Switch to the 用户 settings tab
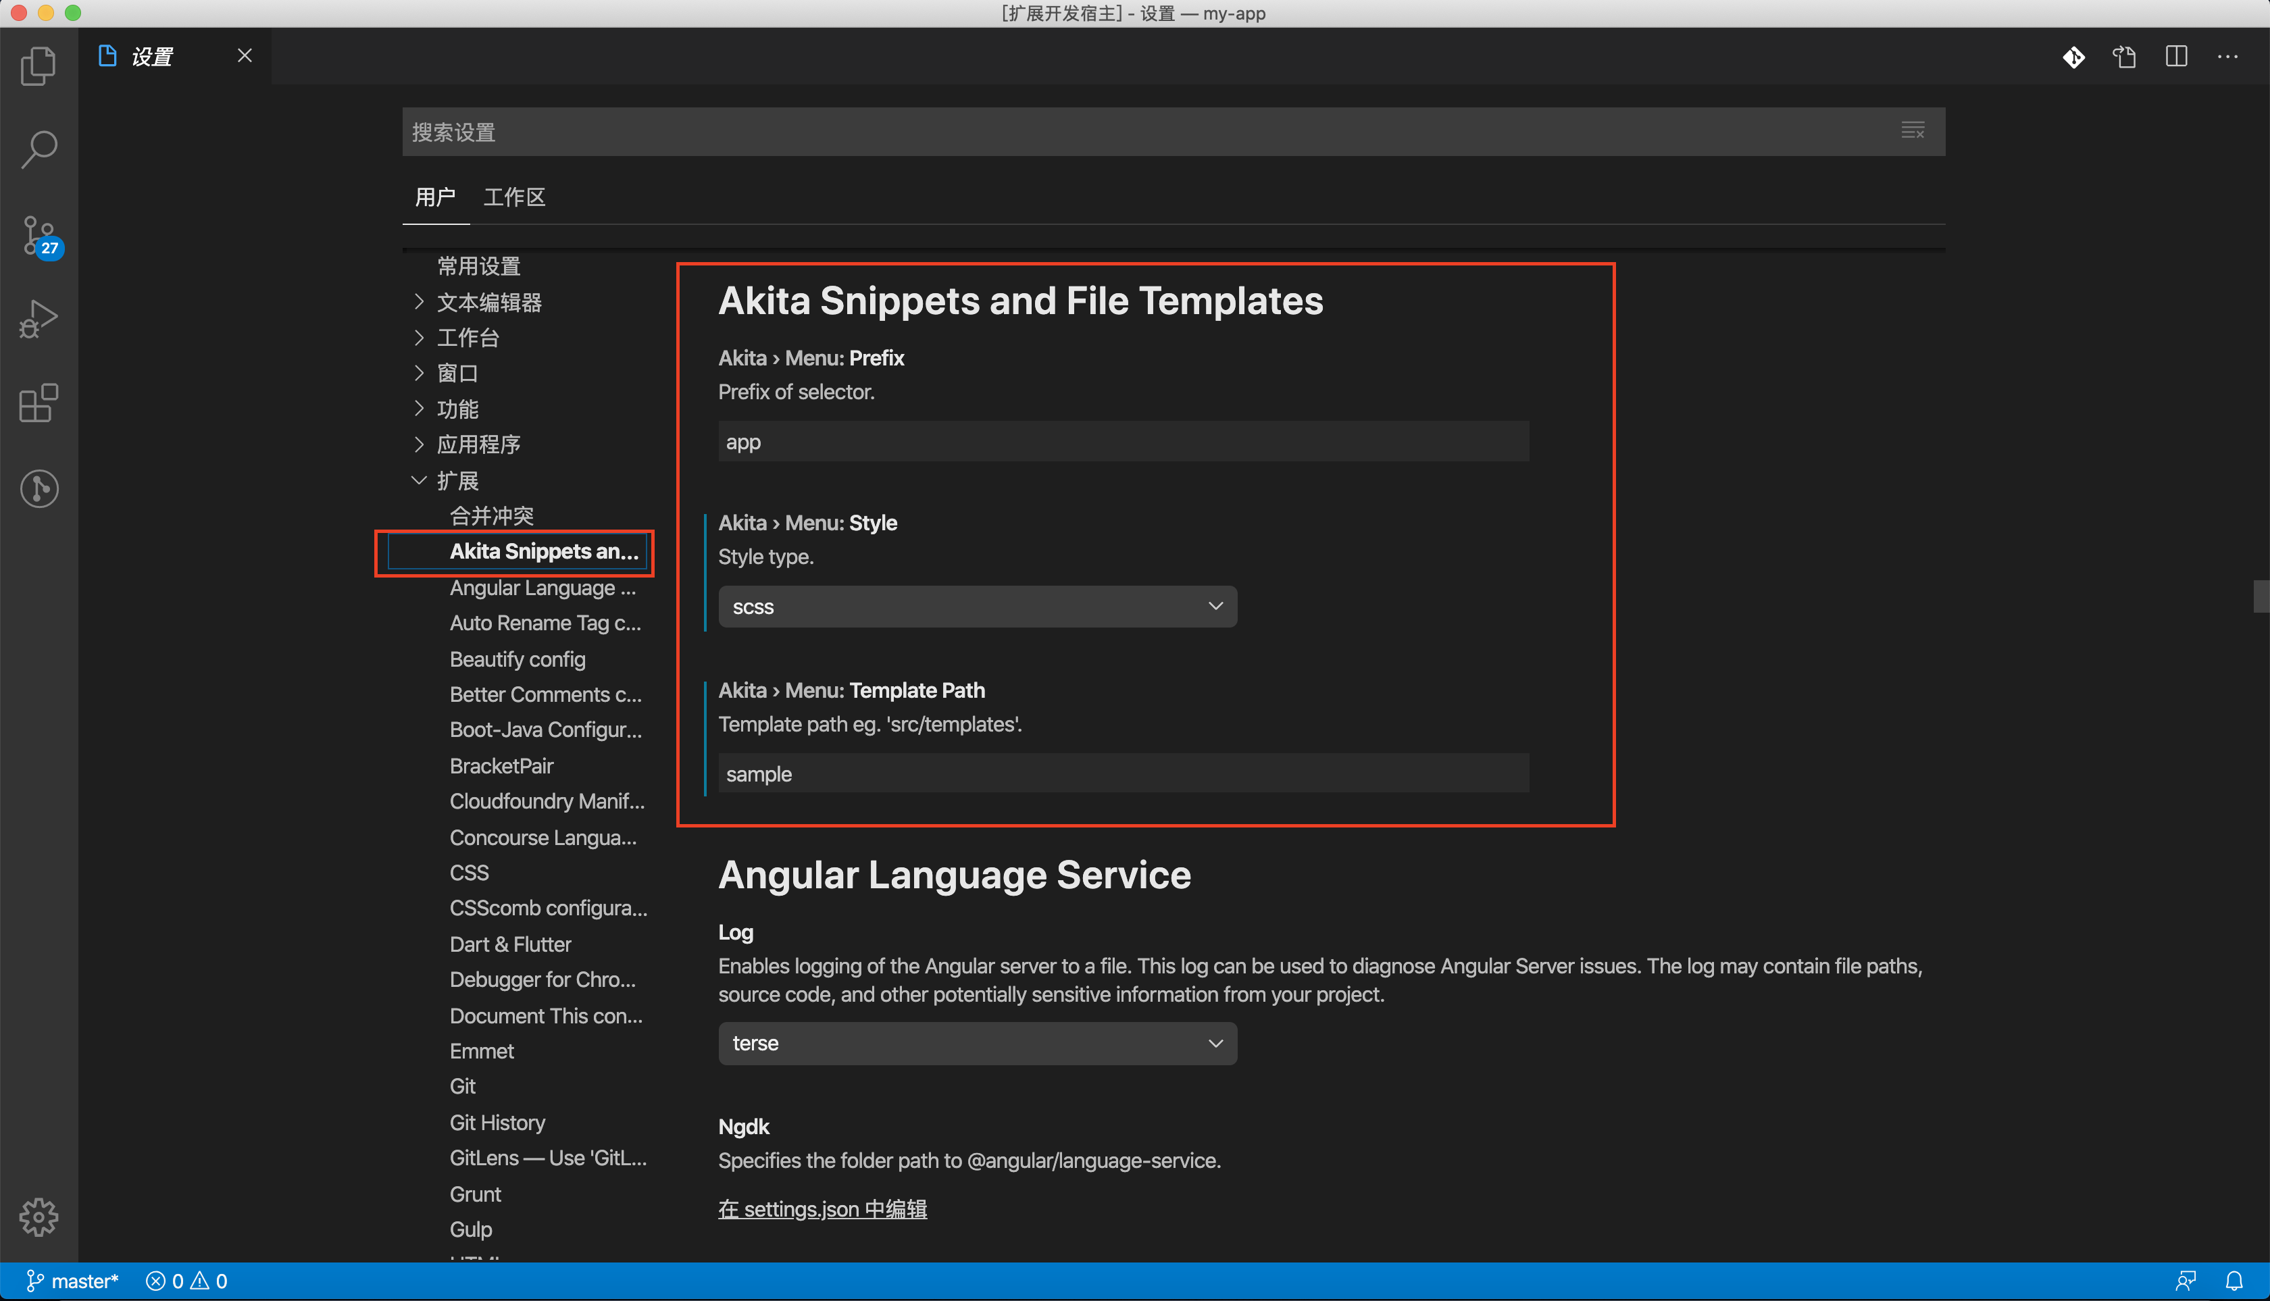The width and height of the screenshot is (2270, 1301). pyautogui.click(x=435, y=197)
